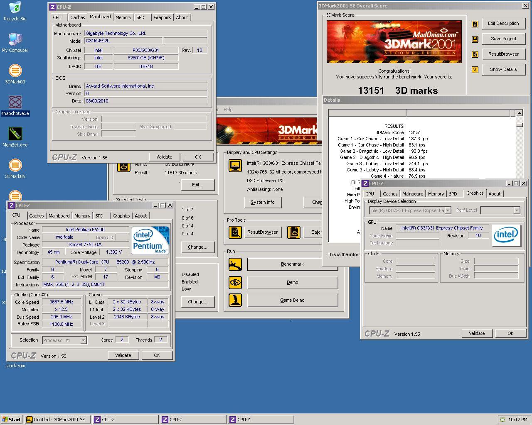This screenshot has height=425, width=532.
Task: Click the Core Voltage value 1.392 V
Action: pos(114,252)
